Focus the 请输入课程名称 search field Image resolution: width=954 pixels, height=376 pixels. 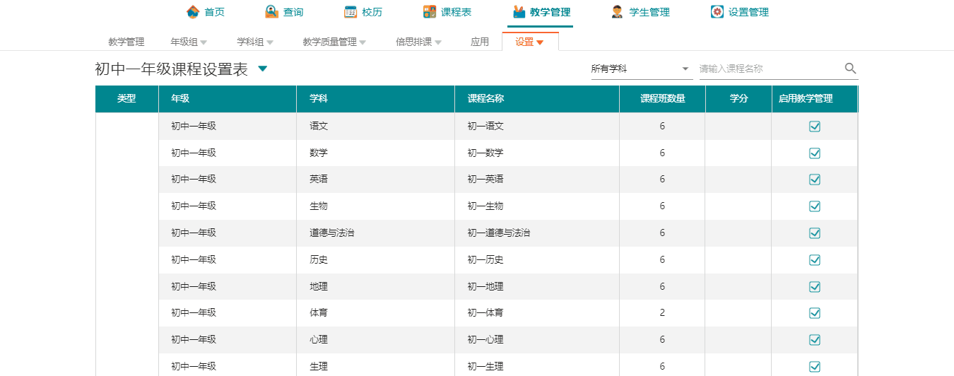[x=770, y=69]
